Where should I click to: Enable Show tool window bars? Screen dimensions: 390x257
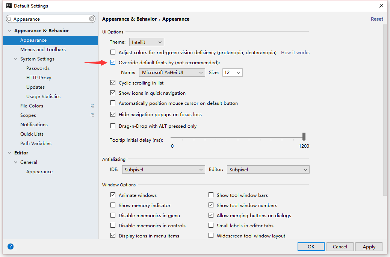[211, 195]
